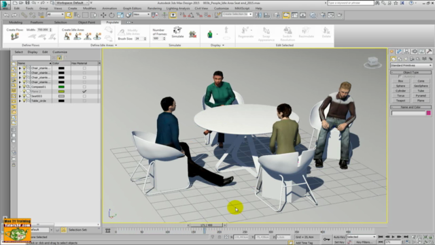Click the Sphere primitive button
The width and height of the screenshot is (435, 245).
click(400, 86)
